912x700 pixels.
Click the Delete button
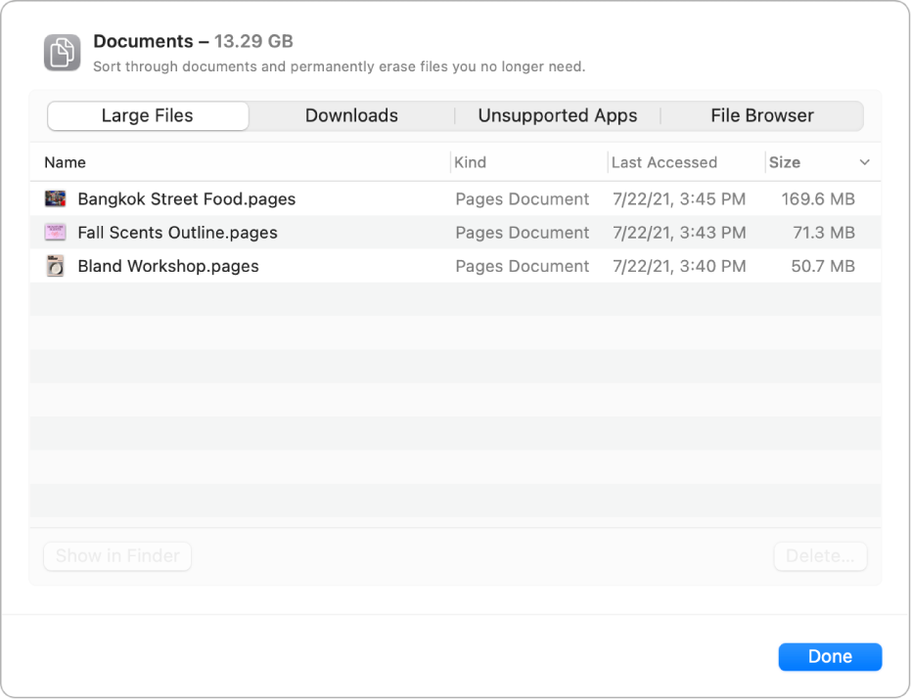(820, 555)
